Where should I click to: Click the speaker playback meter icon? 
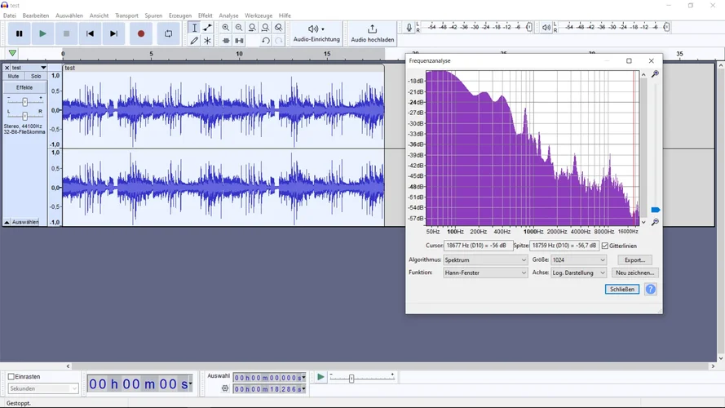(546, 28)
